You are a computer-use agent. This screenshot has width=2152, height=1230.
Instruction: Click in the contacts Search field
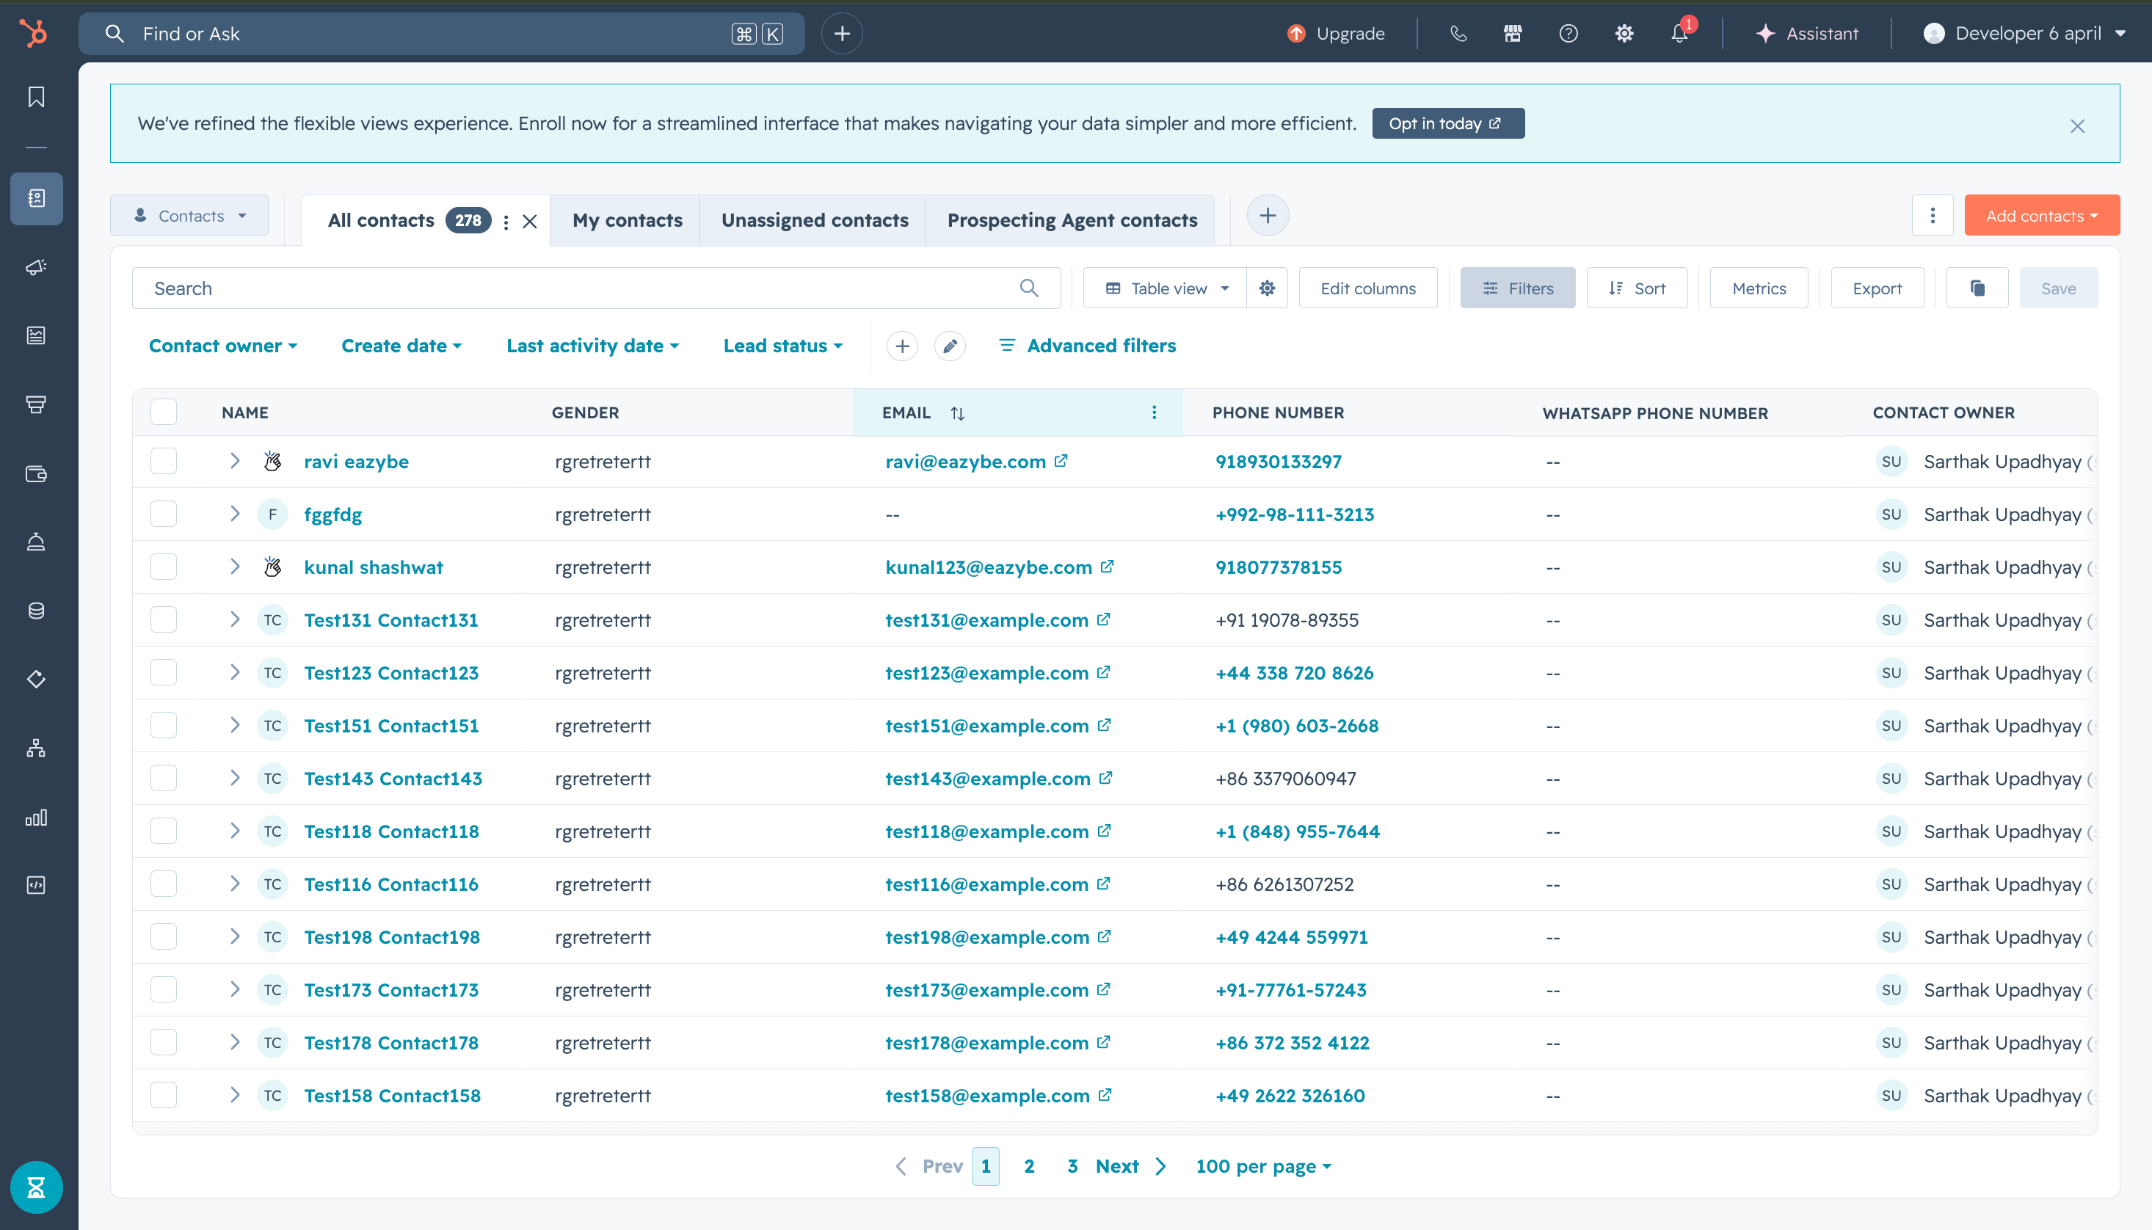(x=596, y=288)
